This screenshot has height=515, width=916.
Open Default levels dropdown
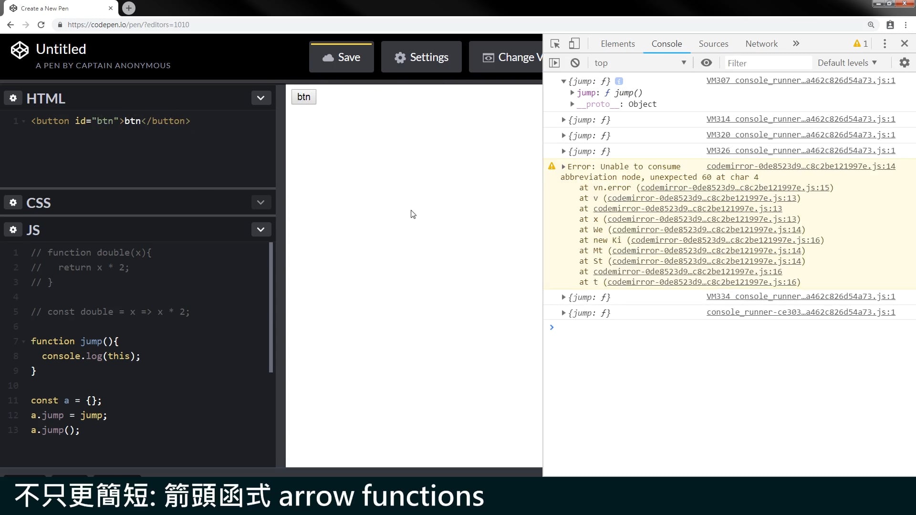click(847, 62)
